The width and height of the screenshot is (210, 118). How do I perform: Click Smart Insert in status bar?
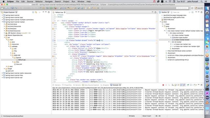click(x=147, y=116)
